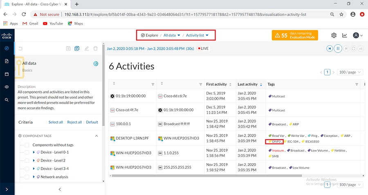Image resolution: width=368 pixels, height=195 pixels.
Task: Open the Activity list view dropdown
Action: point(197,35)
